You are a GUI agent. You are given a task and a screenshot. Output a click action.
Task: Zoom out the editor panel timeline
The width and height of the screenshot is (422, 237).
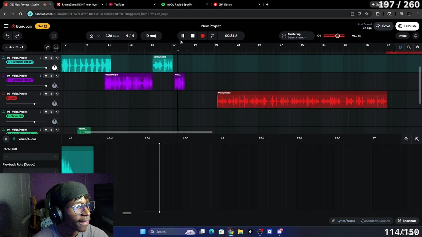pos(406,139)
